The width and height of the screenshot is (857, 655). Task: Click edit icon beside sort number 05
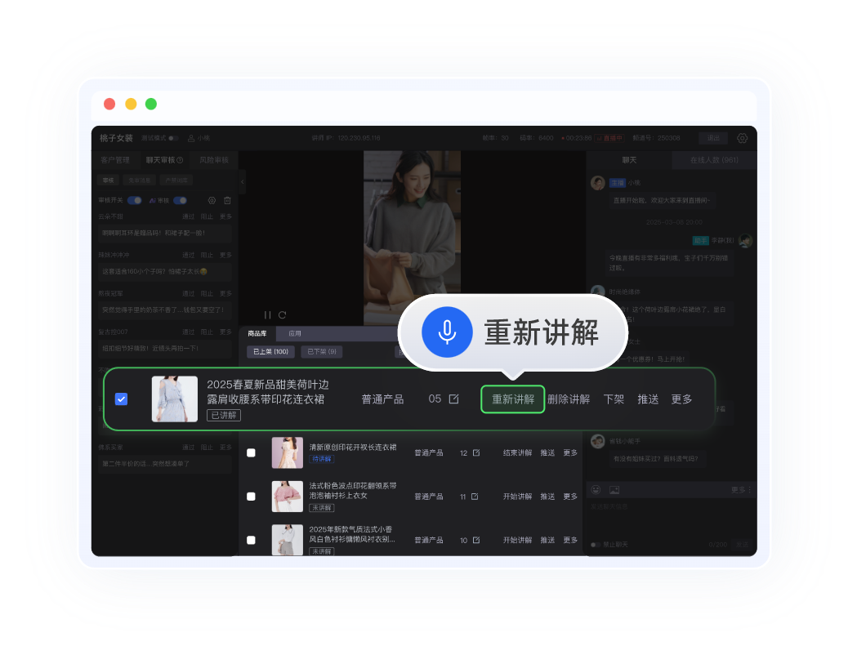454,399
